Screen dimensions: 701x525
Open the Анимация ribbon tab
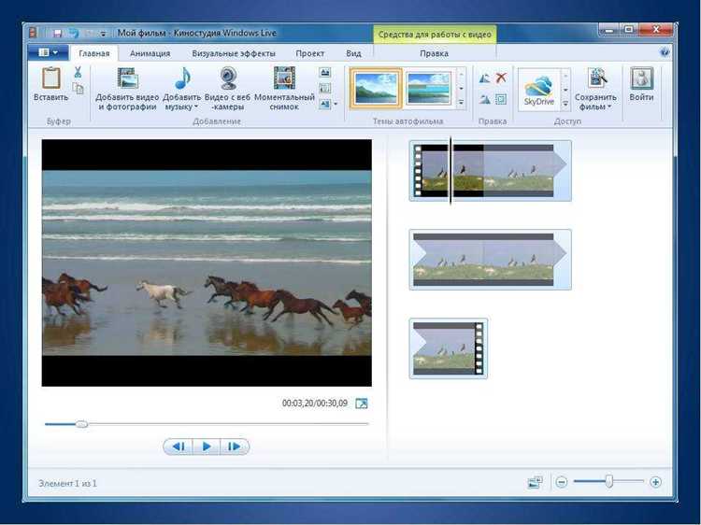point(150,53)
